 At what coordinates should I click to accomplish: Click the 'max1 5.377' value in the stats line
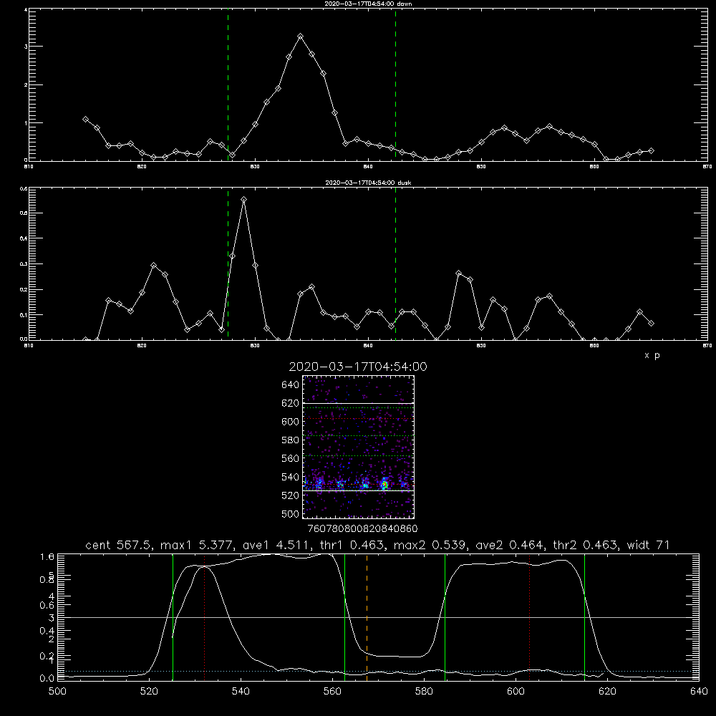(x=198, y=545)
